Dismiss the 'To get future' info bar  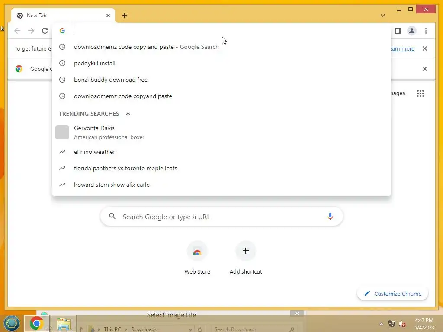click(x=425, y=48)
